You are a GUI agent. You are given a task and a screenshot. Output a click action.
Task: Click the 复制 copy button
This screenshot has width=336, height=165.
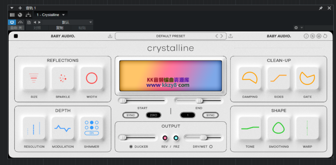60,28
